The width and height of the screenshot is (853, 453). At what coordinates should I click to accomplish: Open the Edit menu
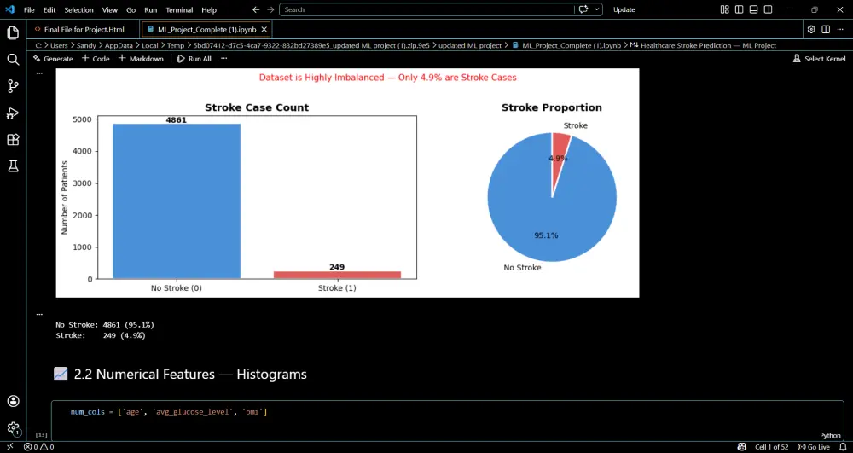click(49, 9)
